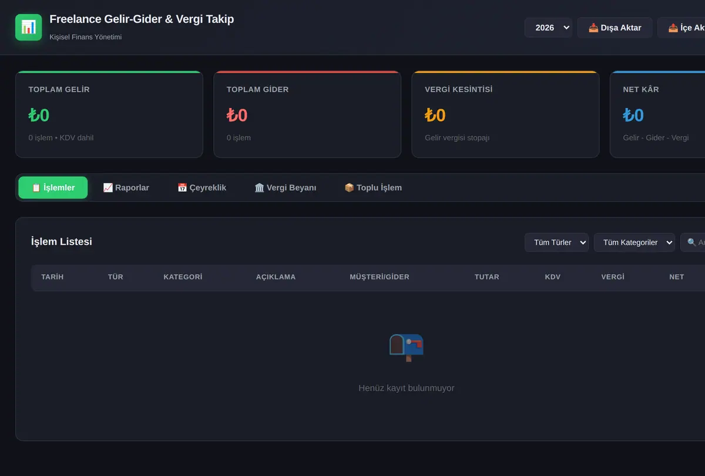The width and height of the screenshot is (705, 476).
Task: Click the empty mailbox icon
Action: tap(407, 347)
